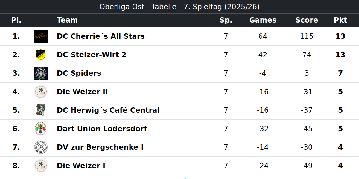Select the Team column header
This screenshot has width=359, height=179.
tap(67, 20)
